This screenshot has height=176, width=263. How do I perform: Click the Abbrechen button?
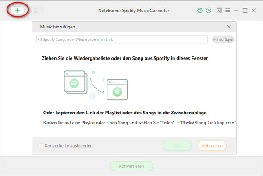212,145
